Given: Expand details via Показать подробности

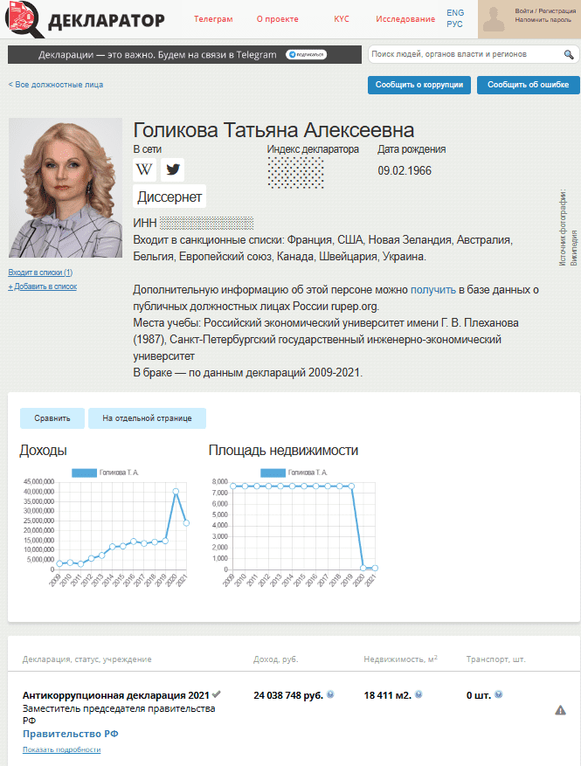Looking at the screenshot, I should click(x=61, y=749).
